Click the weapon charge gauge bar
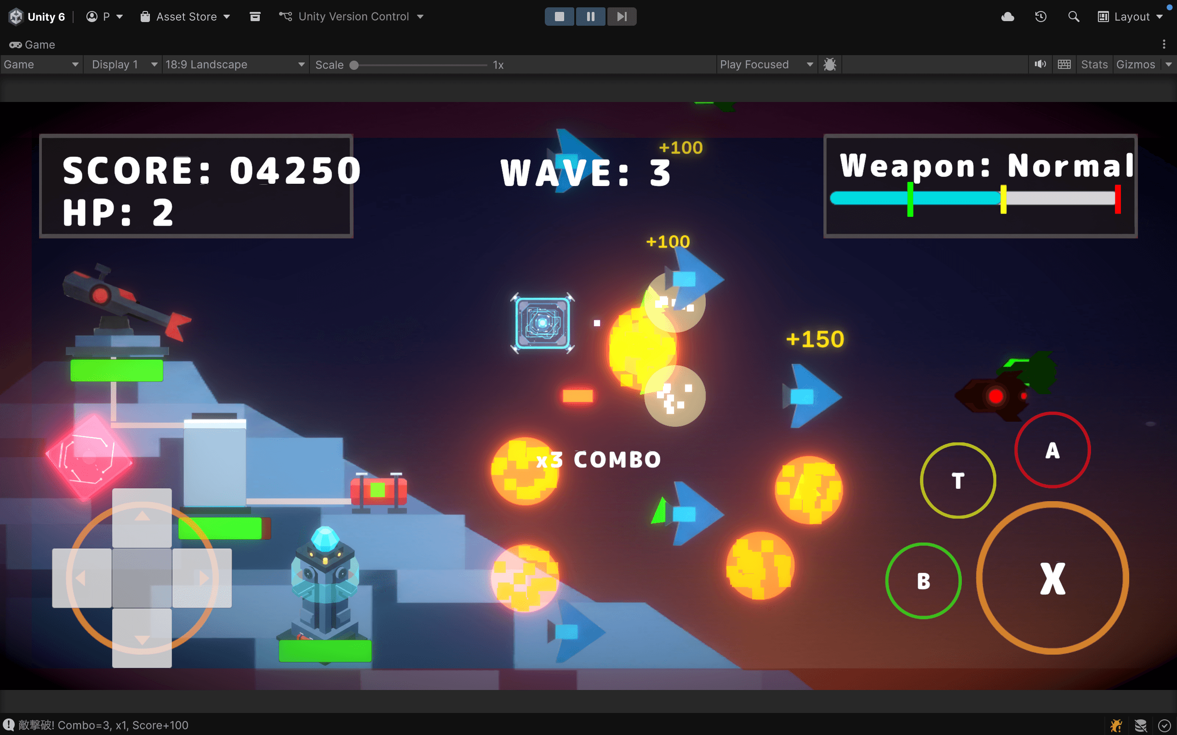The image size is (1177, 735). 975,198
